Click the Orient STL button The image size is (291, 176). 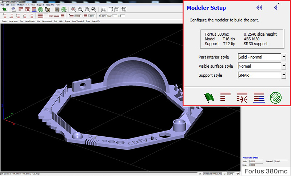(x=96, y=21)
